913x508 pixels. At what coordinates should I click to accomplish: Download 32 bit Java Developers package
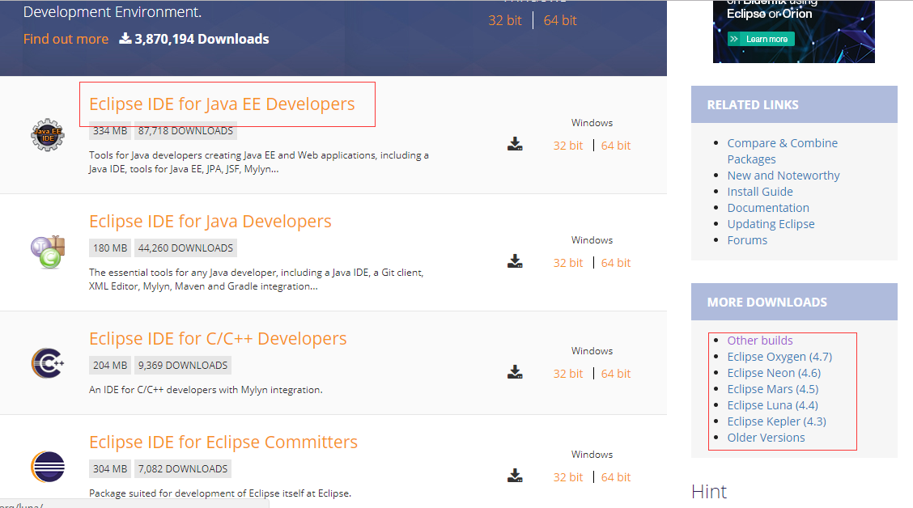pos(567,262)
